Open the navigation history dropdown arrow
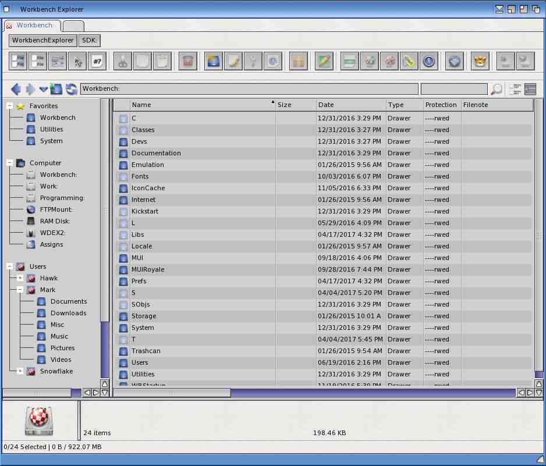This screenshot has height=466, width=546. 43,90
